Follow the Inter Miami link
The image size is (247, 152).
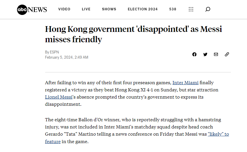[x=185, y=83]
